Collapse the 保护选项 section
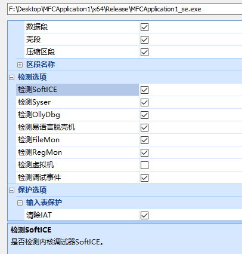This screenshot has width=242, height=254. pyautogui.click(x=12, y=190)
